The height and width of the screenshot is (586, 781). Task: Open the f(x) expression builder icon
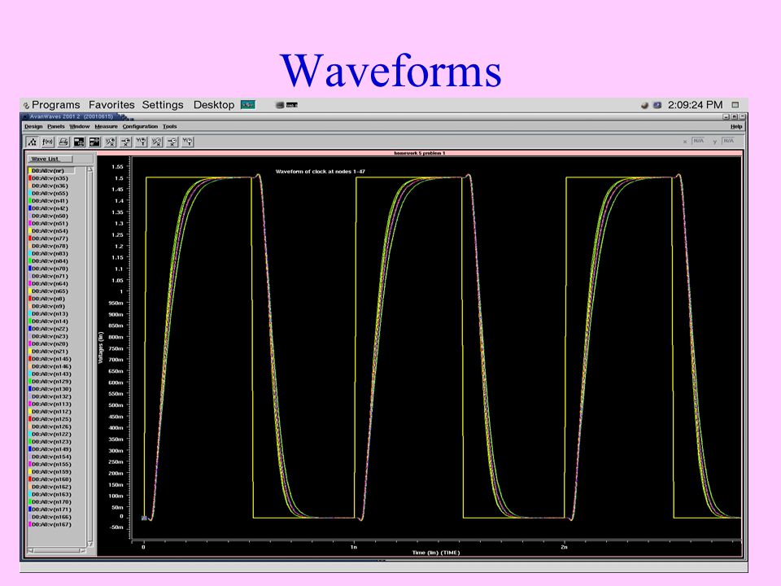tap(48, 142)
